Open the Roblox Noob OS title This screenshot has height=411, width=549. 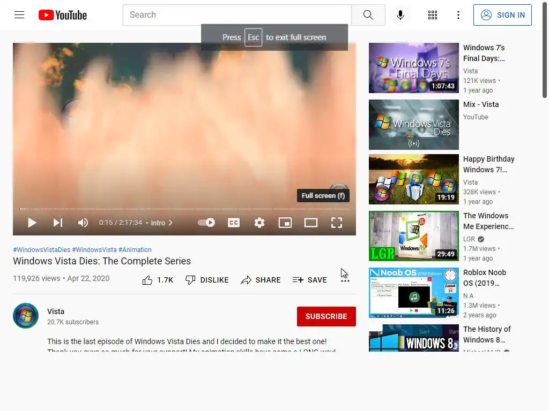485,278
